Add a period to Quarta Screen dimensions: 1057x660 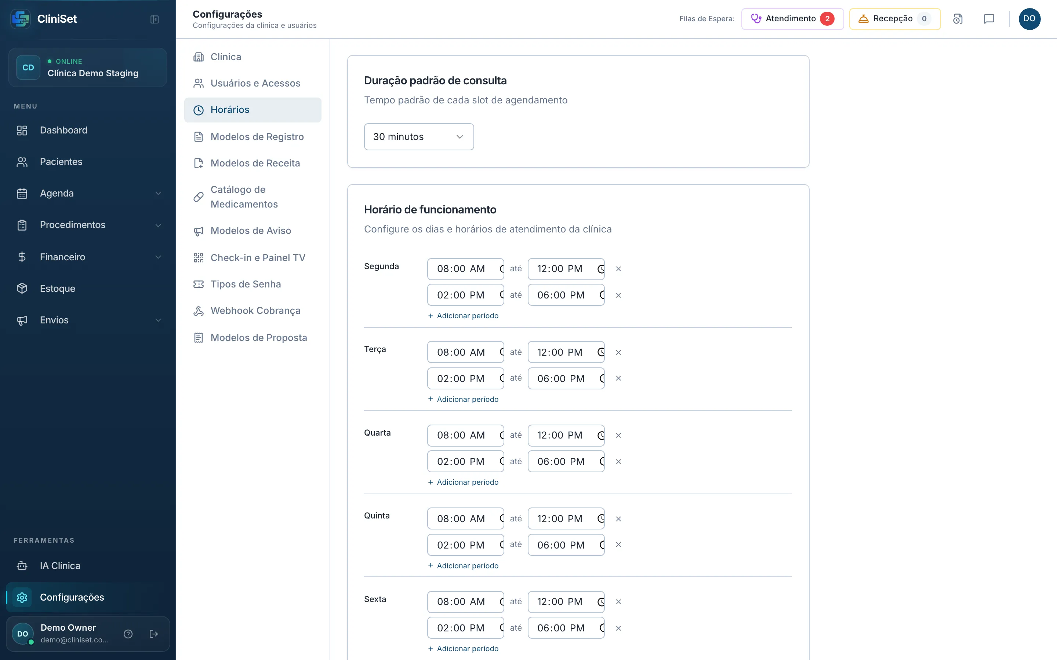click(x=463, y=482)
